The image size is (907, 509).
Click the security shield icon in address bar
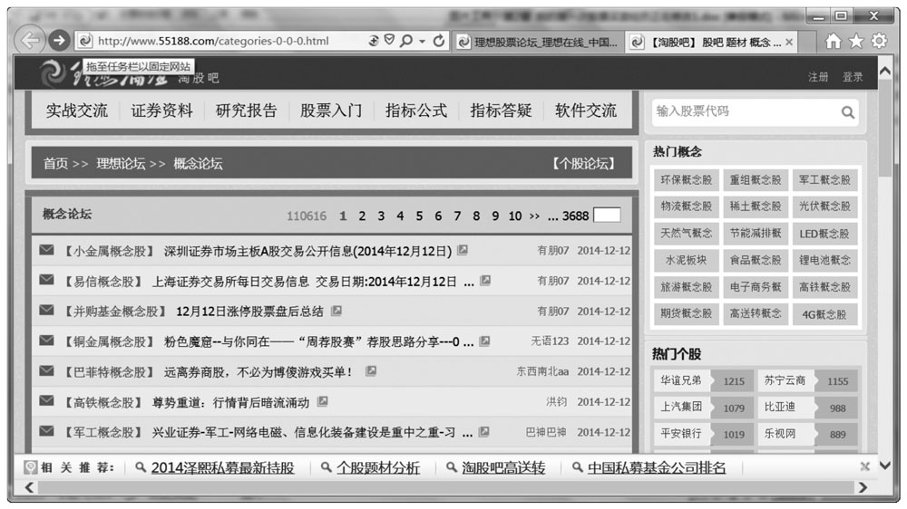389,40
